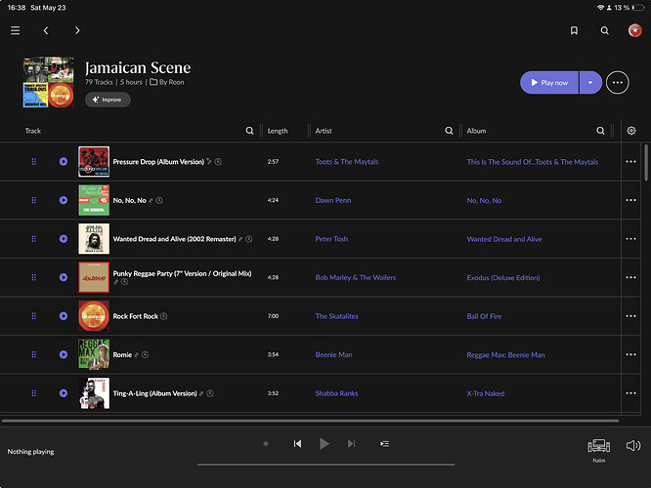Click the drag handle of the Dawn Penn row

point(34,200)
